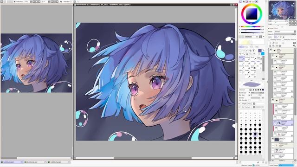Switch to the second document tab
The height and width of the screenshot is (167, 297).
(x=36, y=162)
